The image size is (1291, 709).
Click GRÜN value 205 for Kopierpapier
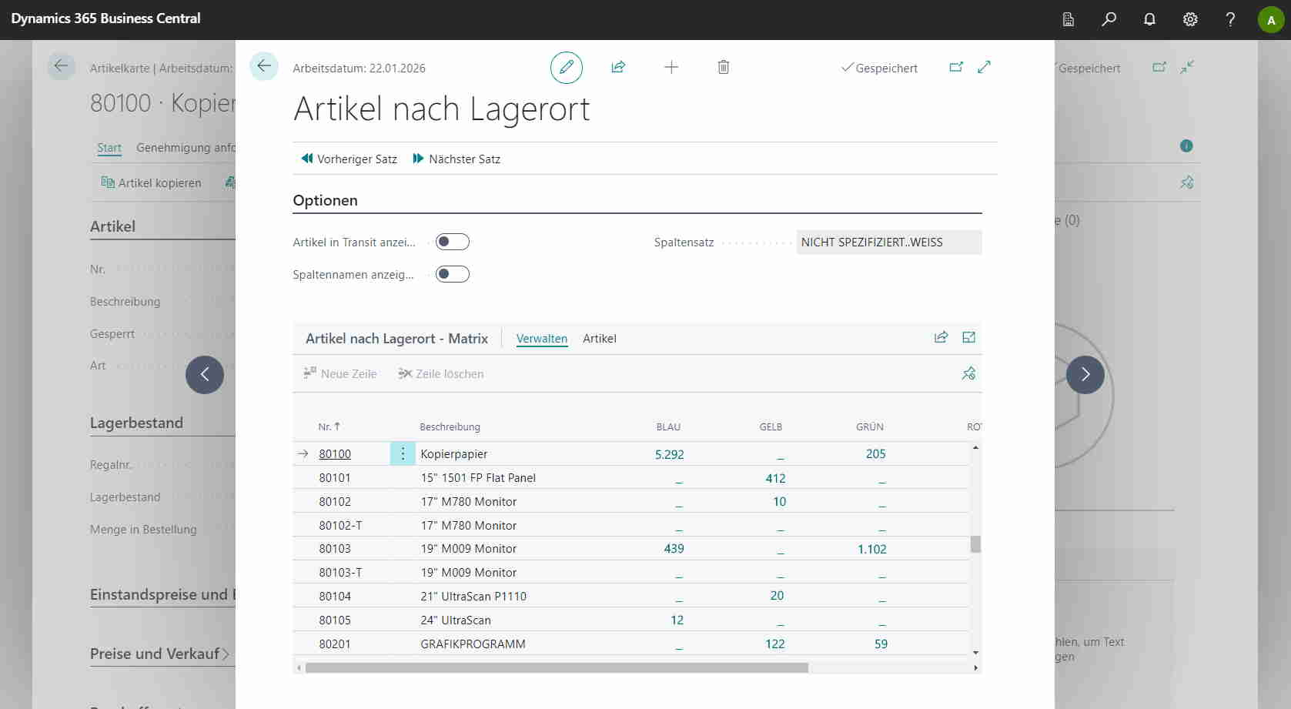[876, 454]
